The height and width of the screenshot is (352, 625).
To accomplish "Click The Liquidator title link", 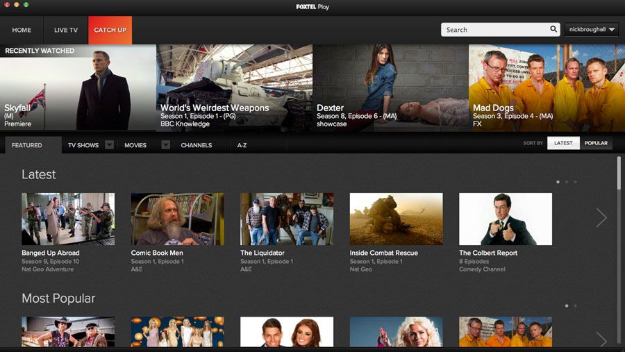I will point(262,253).
